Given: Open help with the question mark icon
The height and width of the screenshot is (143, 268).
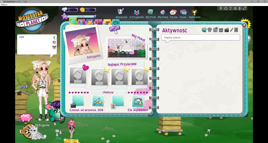Looking at the screenshot, I should [230, 8].
